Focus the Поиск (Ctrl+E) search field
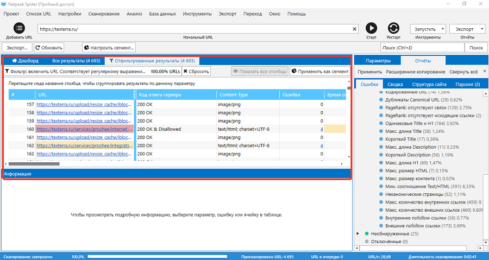Viewport: 489px width, 260px height. tap(422, 48)
